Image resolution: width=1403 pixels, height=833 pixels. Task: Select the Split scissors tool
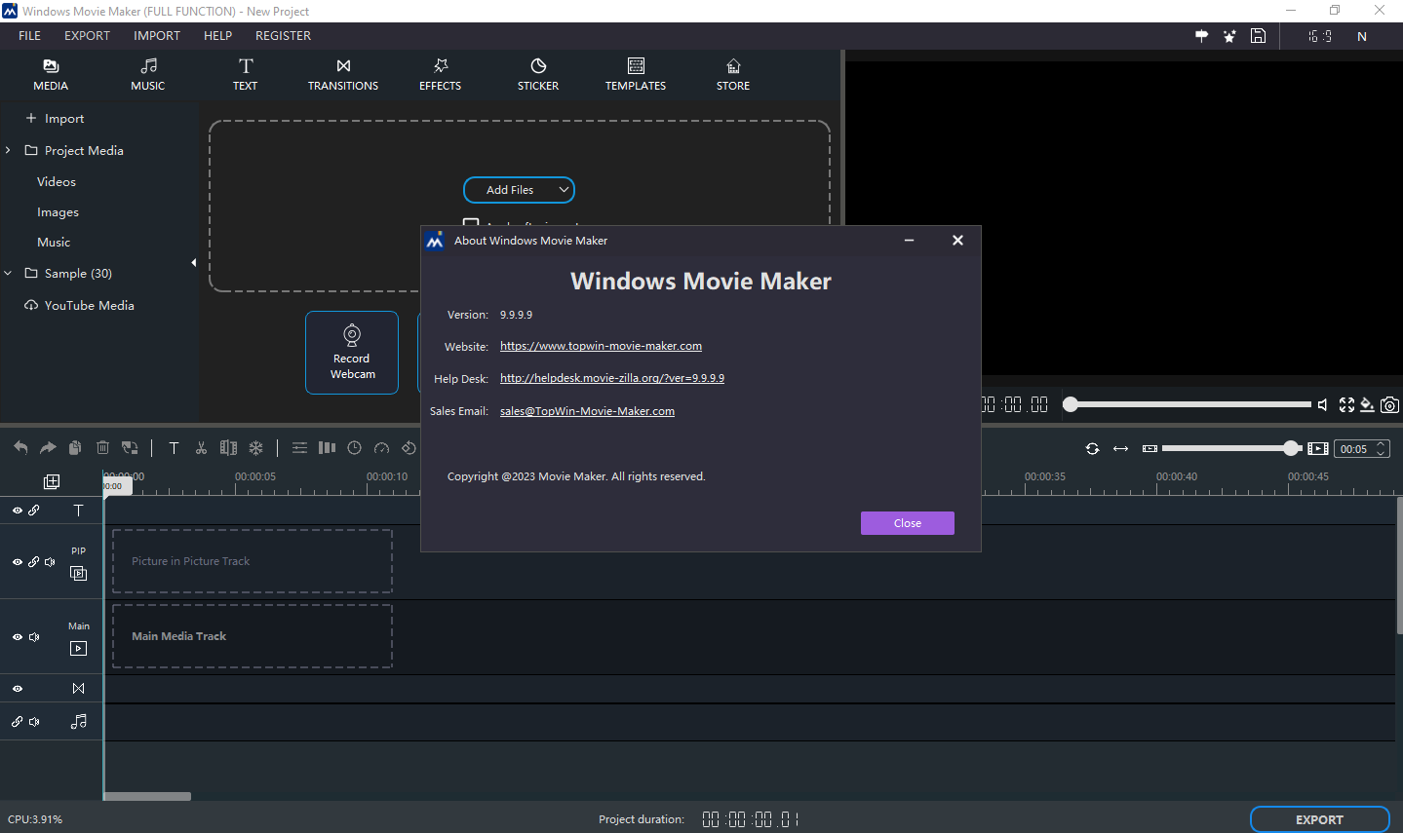201,448
